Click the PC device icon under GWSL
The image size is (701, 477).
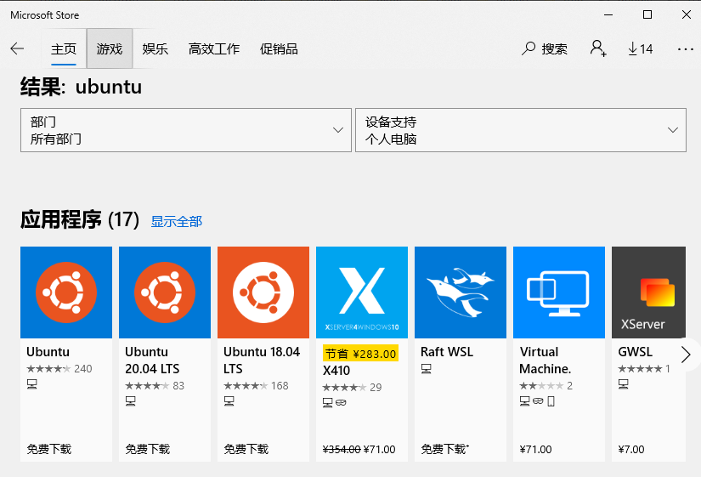(x=623, y=384)
